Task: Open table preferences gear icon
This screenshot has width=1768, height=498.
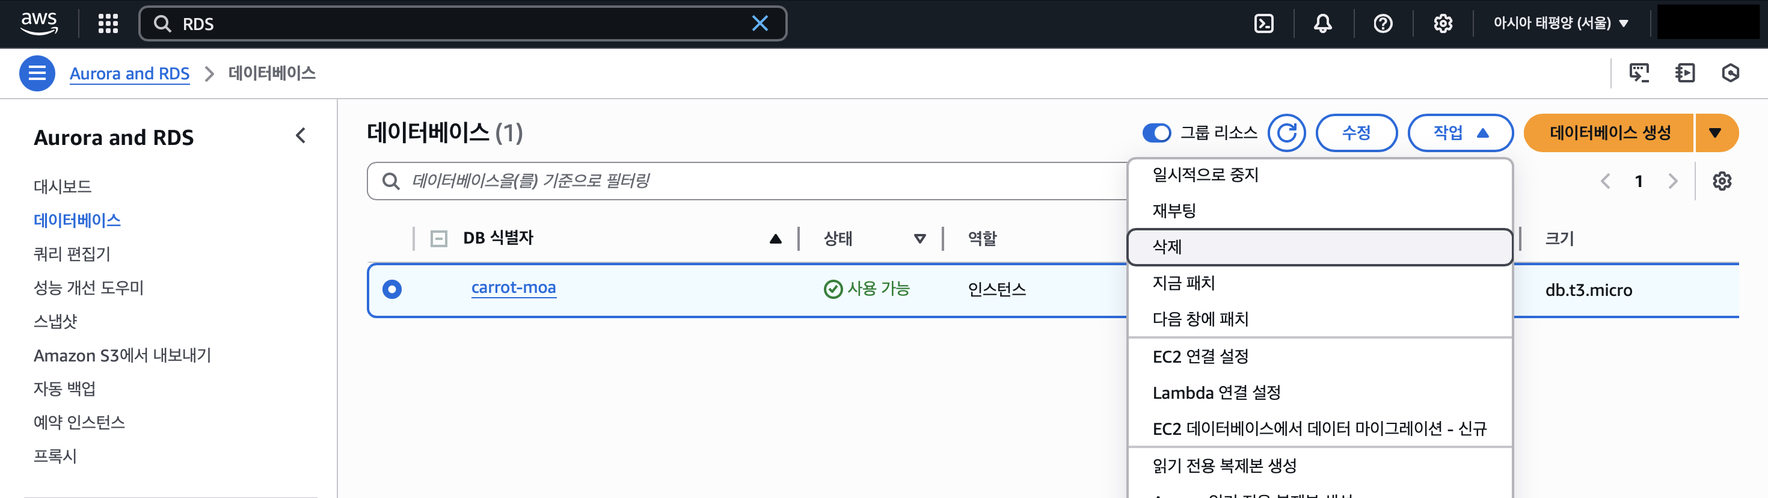Action: [1721, 180]
